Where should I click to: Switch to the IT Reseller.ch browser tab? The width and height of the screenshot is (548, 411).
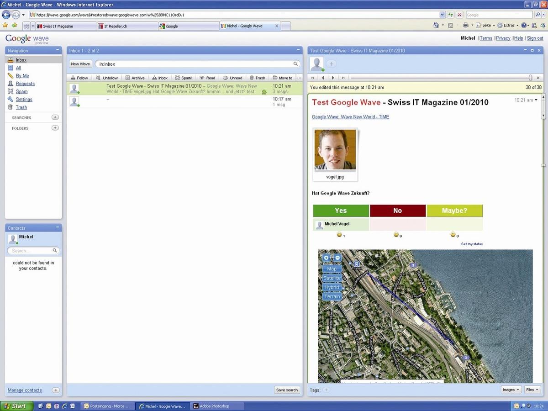(127, 26)
